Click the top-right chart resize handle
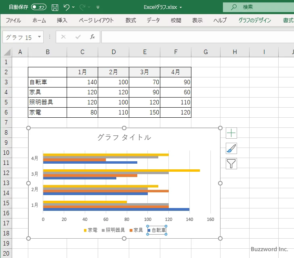This screenshot has height=258, width=294. tap(220, 128)
